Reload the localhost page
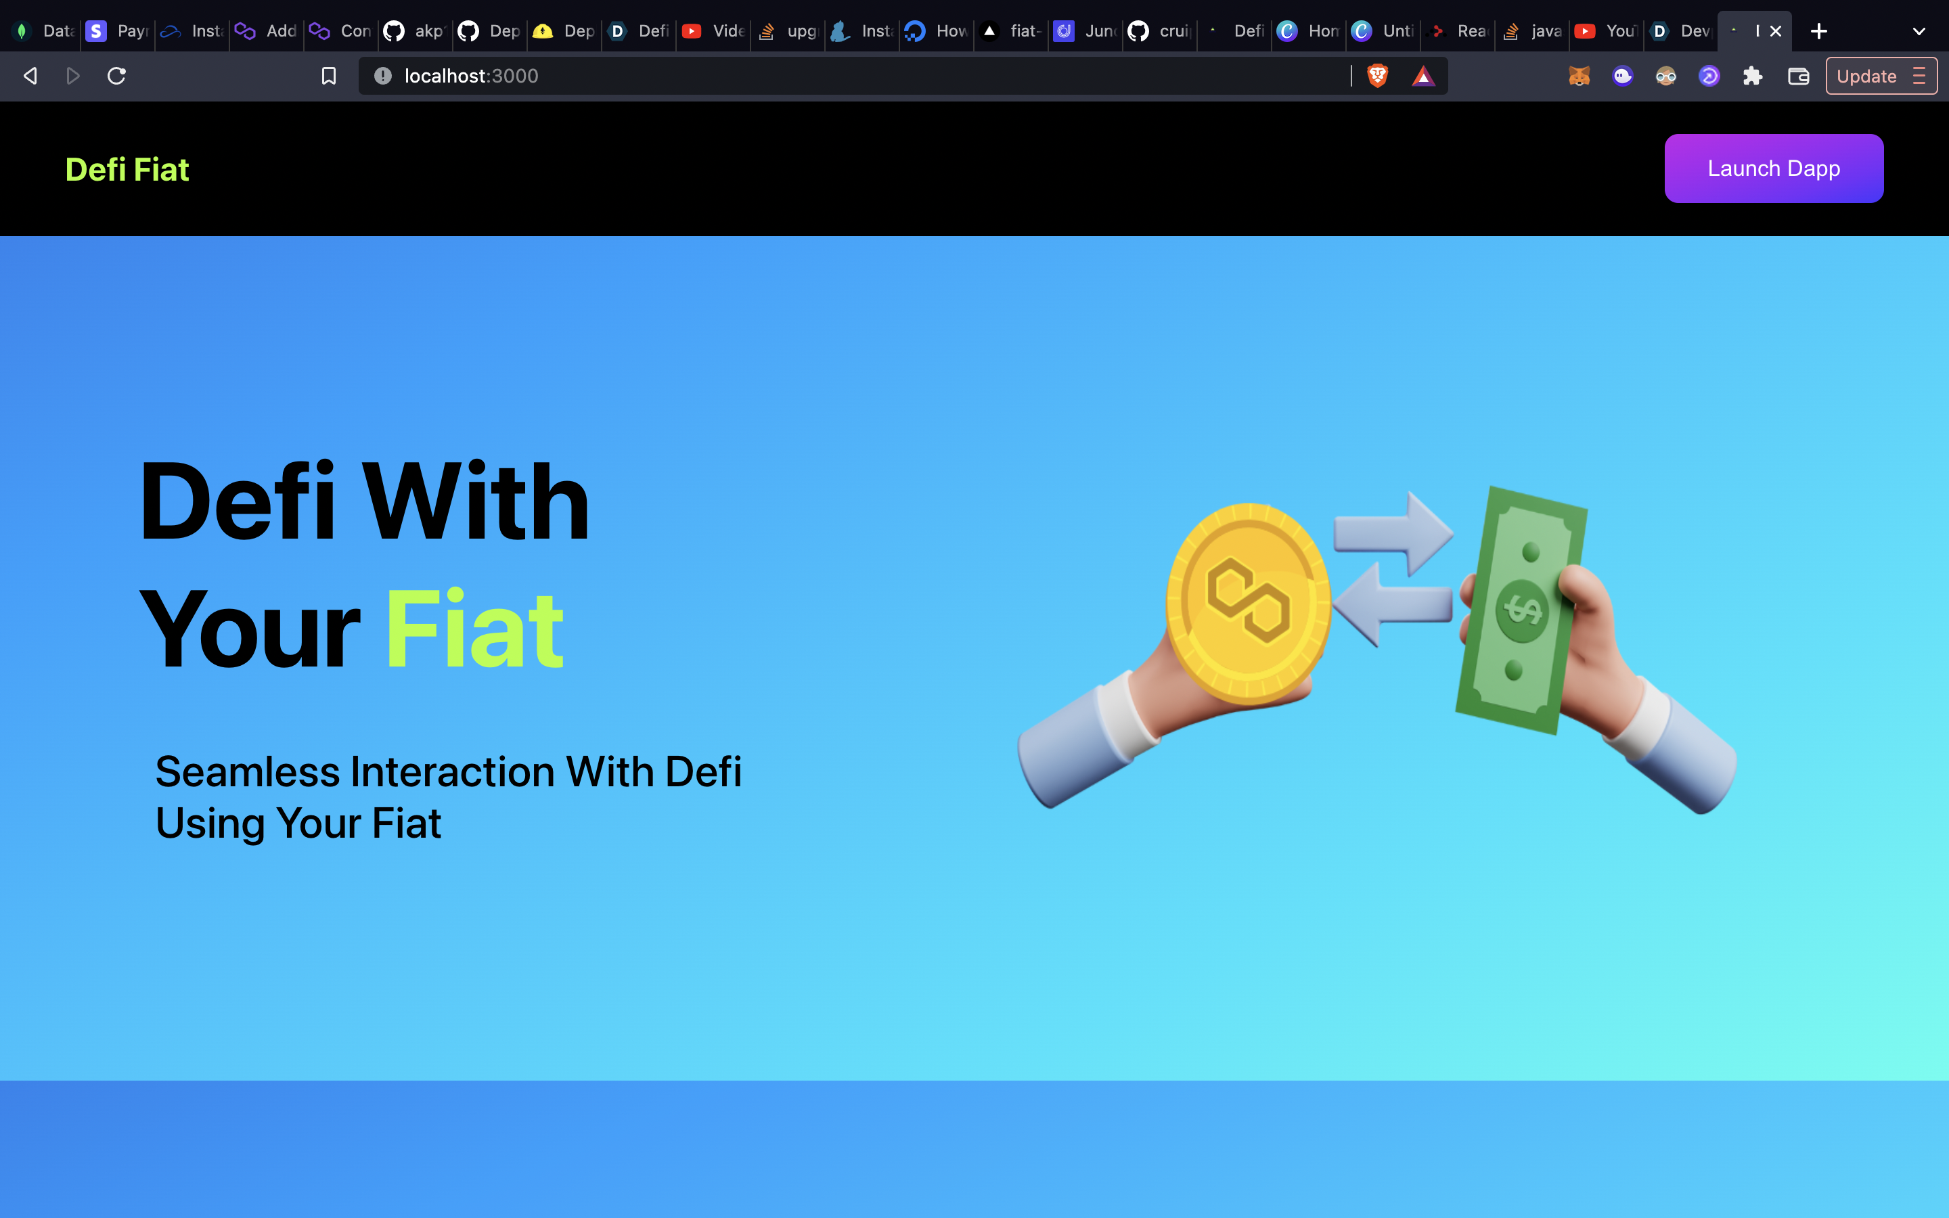The width and height of the screenshot is (1949, 1218). (x=117, y=76)
